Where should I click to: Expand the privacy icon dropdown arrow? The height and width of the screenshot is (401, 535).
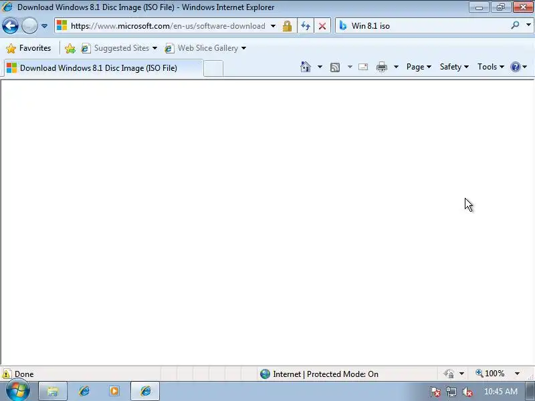click(x=461, y=374)
